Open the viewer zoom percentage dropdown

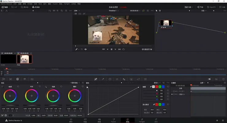[77, 10]
